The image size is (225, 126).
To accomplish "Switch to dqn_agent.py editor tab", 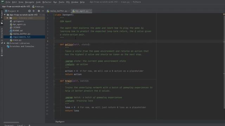I will click(x=82, y=11).
